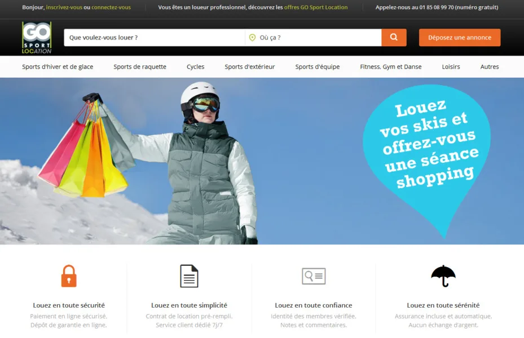Click 'Notes et commentaires.' text
The width and height of the screenshot is (524, 338).
coord(314,325)
